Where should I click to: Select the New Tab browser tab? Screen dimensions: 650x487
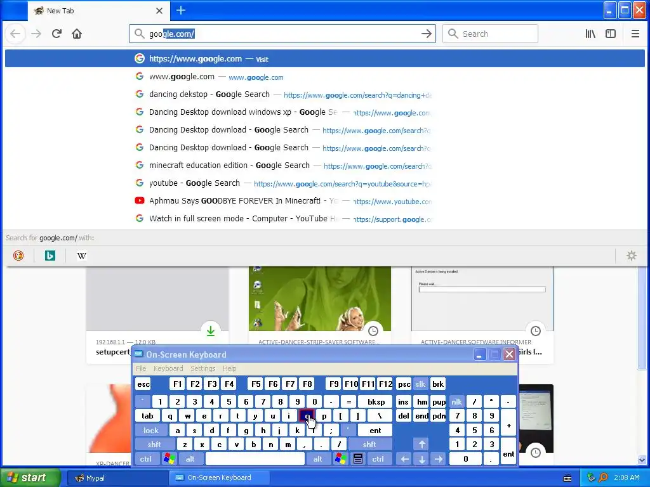(98, 11)
